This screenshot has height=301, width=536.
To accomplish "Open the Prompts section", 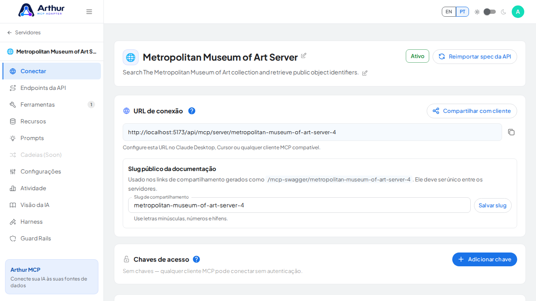I will click(52, 138).
